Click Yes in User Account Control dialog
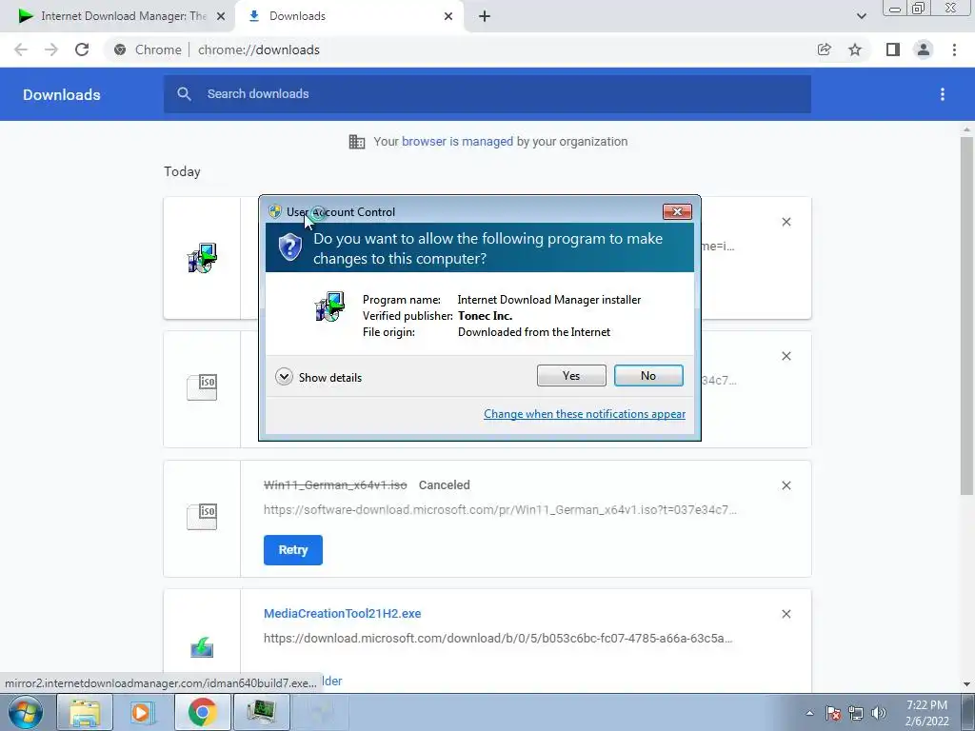The width and height of the screenshot is (975, 731). 571,375
